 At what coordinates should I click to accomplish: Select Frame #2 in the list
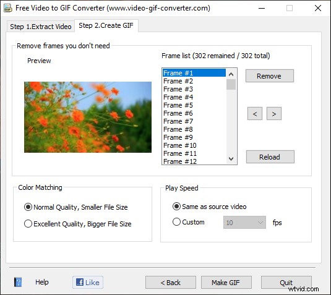(194, 81)
